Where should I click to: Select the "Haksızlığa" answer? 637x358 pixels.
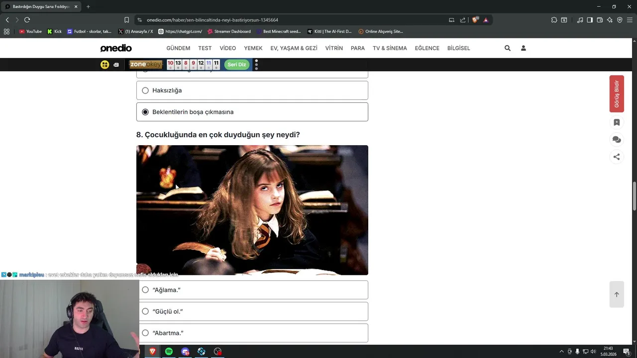coord(252,90)
